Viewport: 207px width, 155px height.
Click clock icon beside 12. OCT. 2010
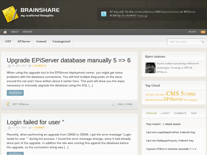9,128
